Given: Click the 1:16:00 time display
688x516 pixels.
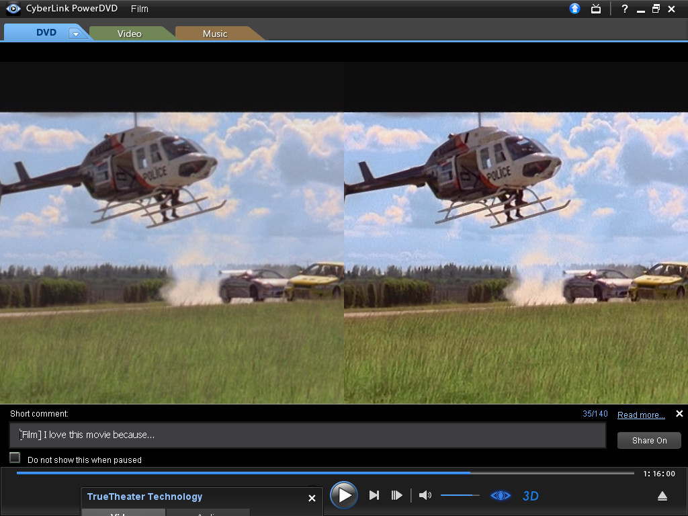Looking at the screenshot, I should [659, 474].
